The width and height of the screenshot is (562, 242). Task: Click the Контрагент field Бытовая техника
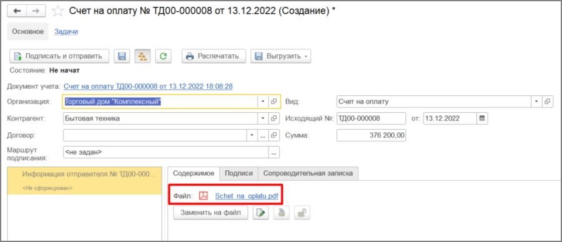(x=160, y=119)
